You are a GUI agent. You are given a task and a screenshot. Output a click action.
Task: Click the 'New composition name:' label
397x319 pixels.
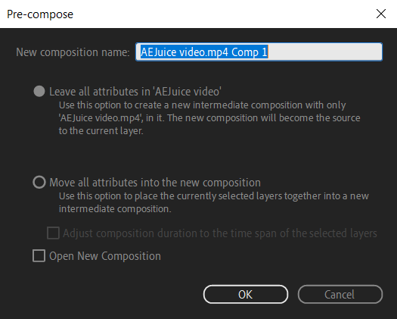pyautogui.click(x=73, y=52)
